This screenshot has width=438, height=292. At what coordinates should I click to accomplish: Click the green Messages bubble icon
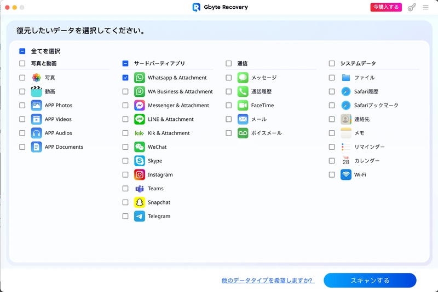[243, 78]
